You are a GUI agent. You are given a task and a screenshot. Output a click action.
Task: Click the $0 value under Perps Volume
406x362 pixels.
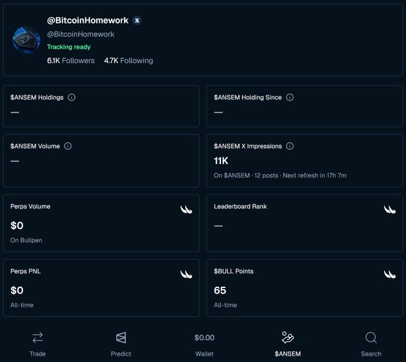pyautogui.click(x=17, y=225)
